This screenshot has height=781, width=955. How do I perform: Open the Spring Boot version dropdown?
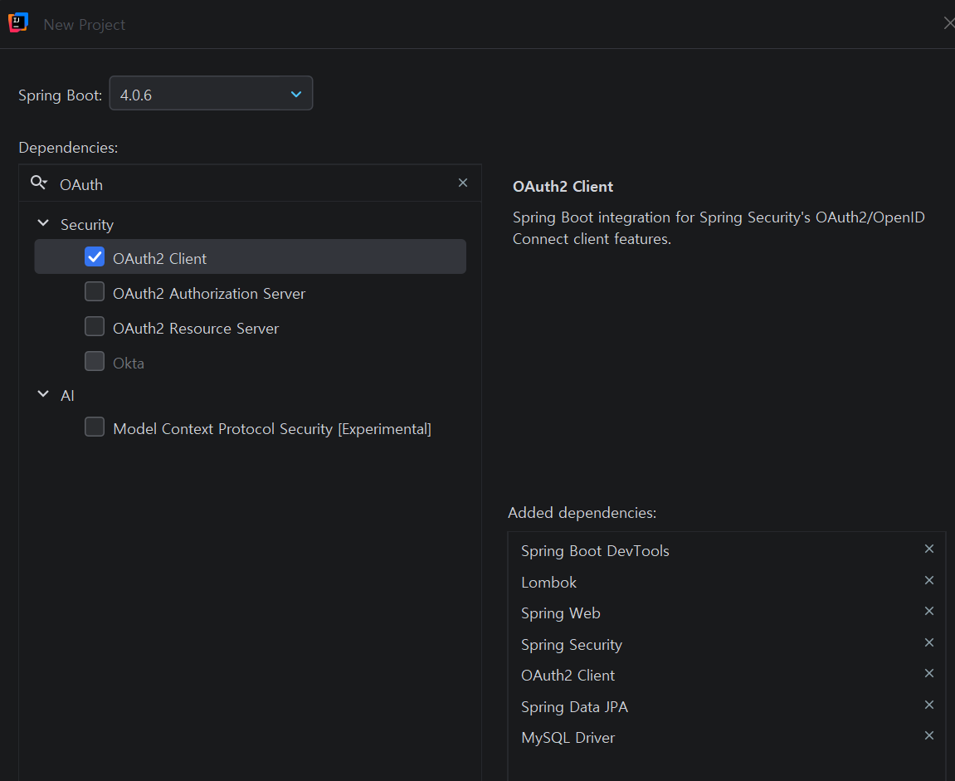[211, 93]
